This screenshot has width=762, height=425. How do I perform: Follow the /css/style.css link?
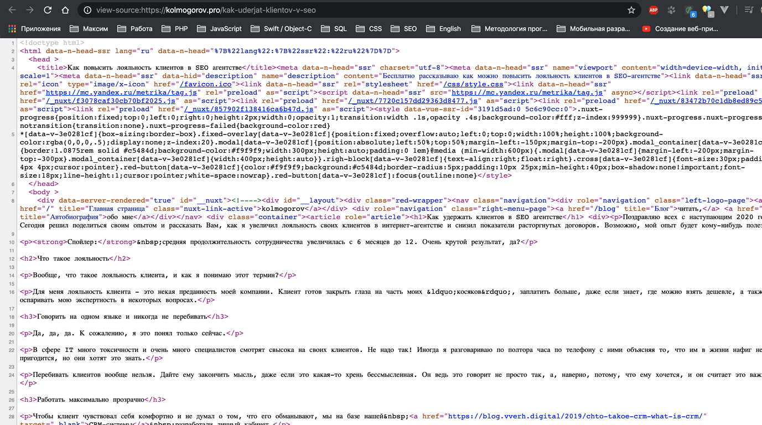(x=473, y=84)
